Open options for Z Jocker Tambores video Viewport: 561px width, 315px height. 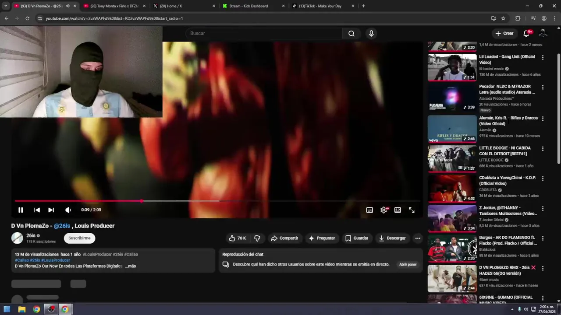(x=543, y=208)
